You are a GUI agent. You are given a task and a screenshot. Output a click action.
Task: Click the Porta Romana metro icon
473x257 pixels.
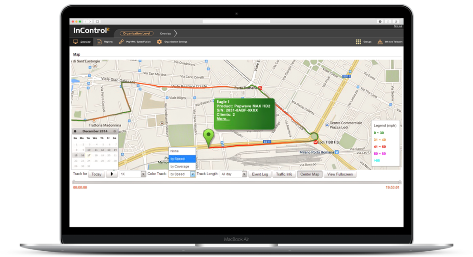260,88
